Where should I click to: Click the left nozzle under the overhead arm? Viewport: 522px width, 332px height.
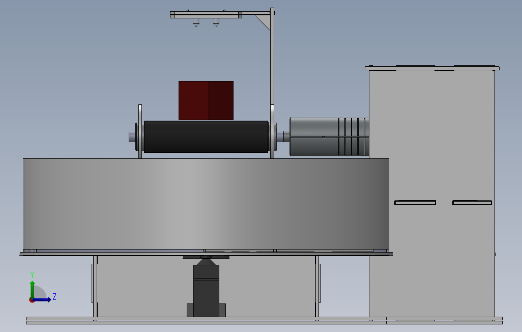196,22
